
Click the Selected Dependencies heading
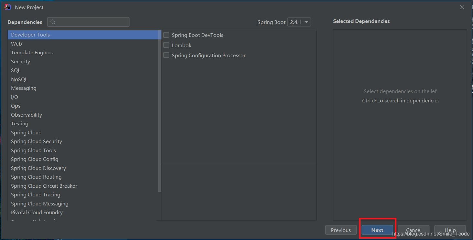(x=361, y=21)
